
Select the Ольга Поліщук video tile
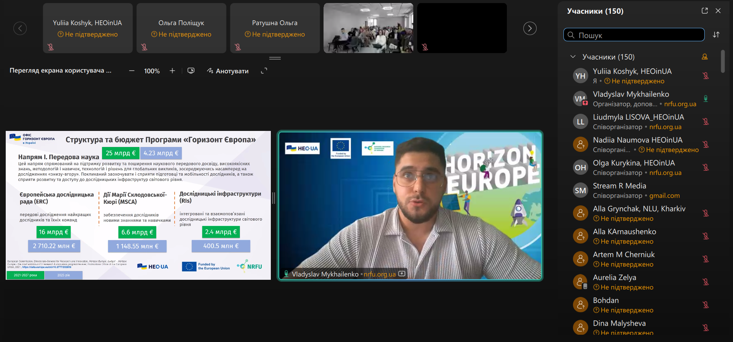[181, 28]
